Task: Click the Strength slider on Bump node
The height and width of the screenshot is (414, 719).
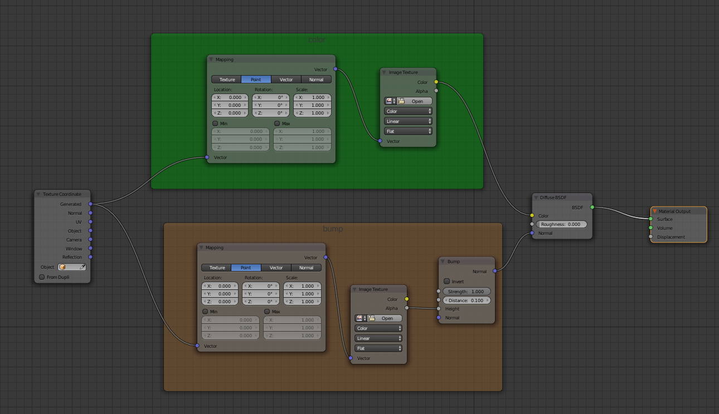Action: (x=467, y=292)
